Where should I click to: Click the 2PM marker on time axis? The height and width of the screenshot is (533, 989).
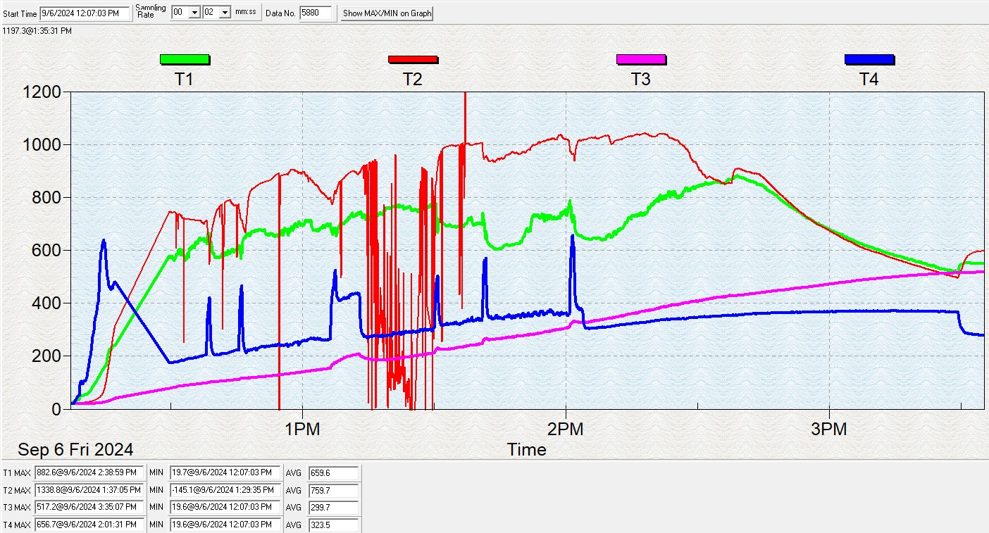click(x=566, y=429)
